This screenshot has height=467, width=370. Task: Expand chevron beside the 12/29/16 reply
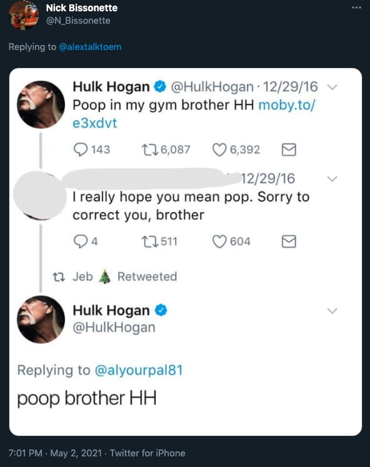[332, 179]
